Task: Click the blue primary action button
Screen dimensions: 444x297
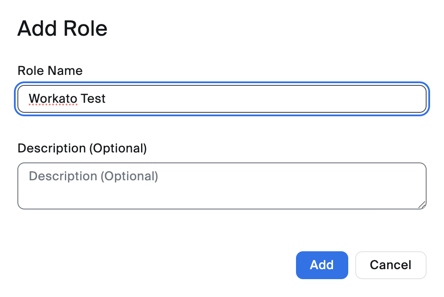Action: 322,265
